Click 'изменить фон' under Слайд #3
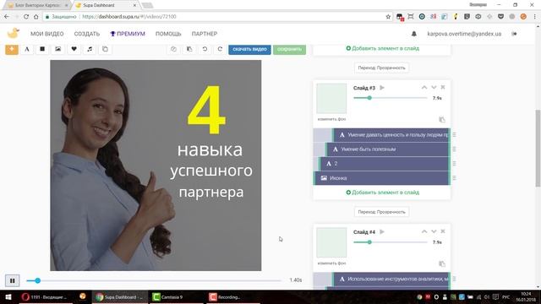Screen dimensions: 541x304 point(331,119)
